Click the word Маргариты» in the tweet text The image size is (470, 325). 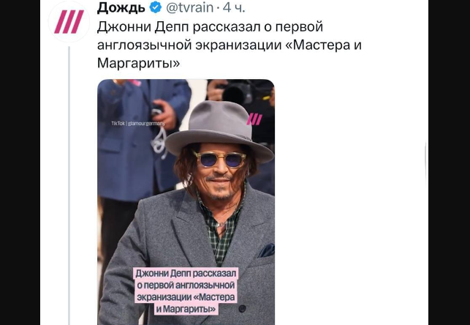[x=138, y=63]
